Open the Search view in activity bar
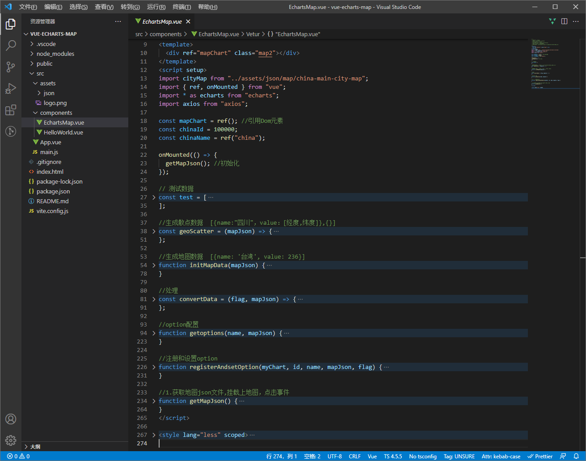The height and width of the screenshot is (461, 586). click(11, 45)
